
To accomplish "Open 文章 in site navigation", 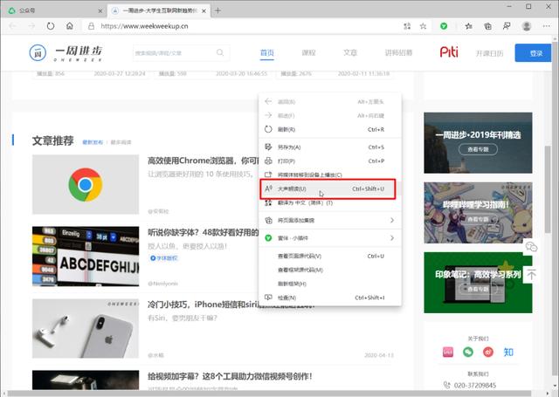I will (350, 52).
